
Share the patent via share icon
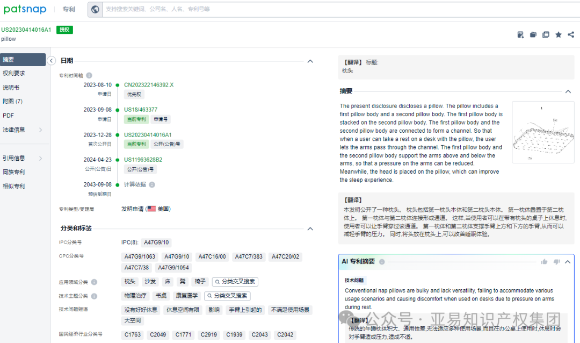(571, 34)
